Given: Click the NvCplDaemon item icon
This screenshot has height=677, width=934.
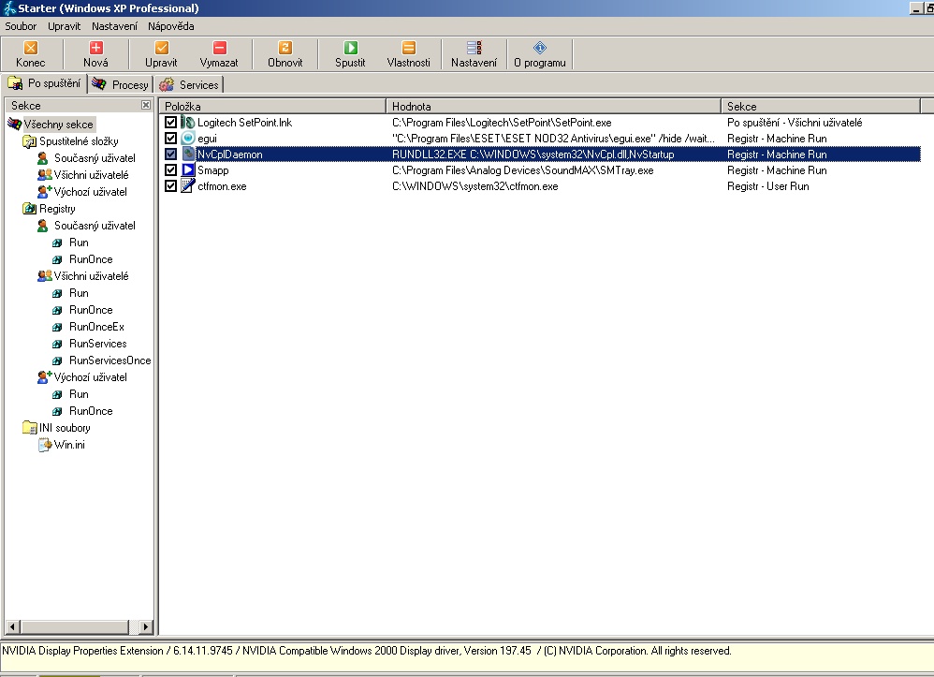Looking at the screenshot, I should (x=187, y=154).
